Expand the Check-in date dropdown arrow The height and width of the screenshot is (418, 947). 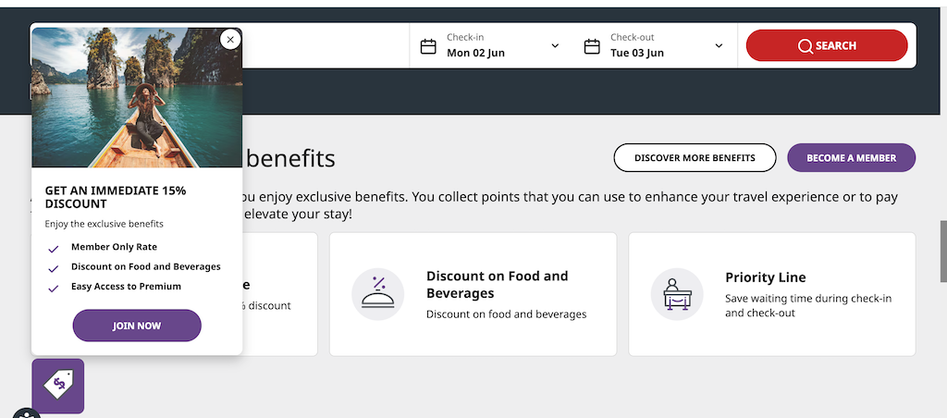point(555,46)
